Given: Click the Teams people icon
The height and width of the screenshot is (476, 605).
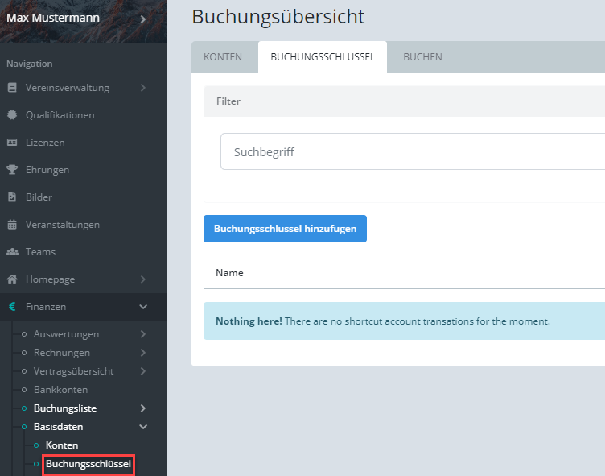Looking at the screenshot, I should click(x=12, y=252).
